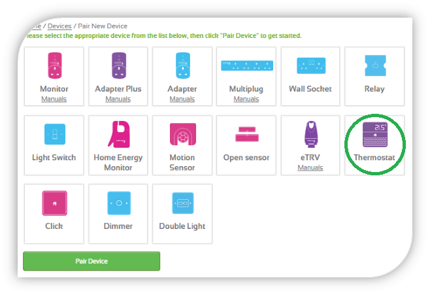Click the green Pair Device button
This screenshot has height=295, width=430.
point(91,261)
